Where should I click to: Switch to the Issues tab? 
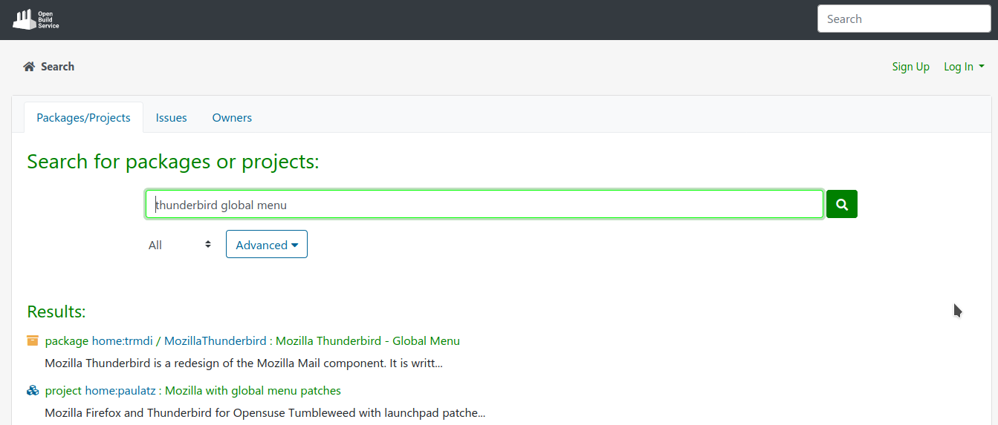(172, 117)
